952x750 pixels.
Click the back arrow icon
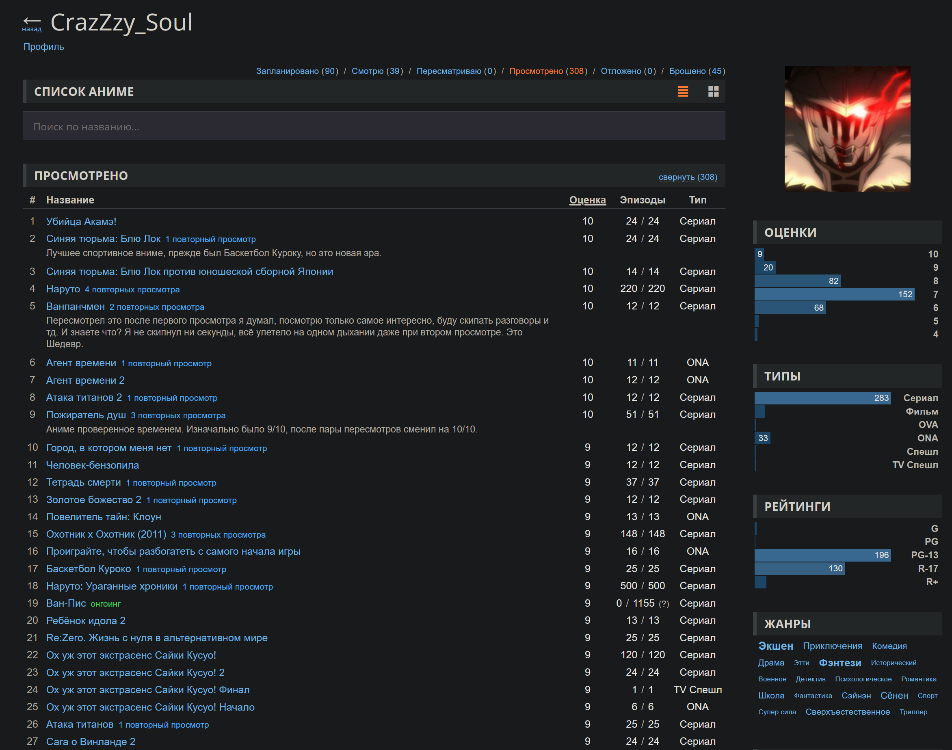point(32,21)
